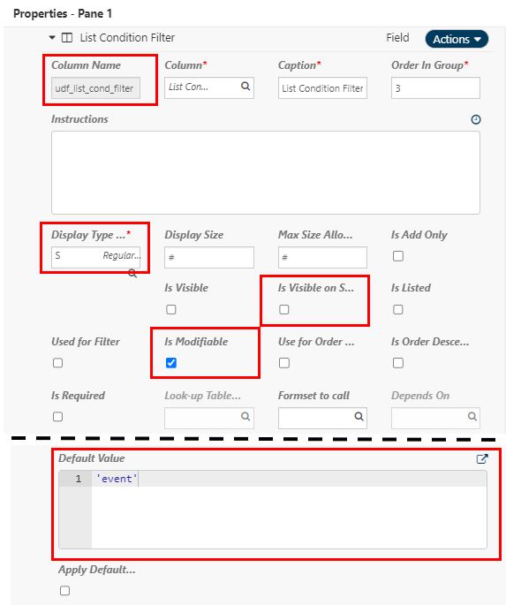Click the column layout icon beside List Condition Filter
The width and height of the screenshot is (506, 605).
(67, 38)
